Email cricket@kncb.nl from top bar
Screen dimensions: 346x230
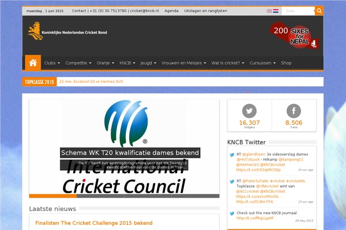click(x=144, y=11)
